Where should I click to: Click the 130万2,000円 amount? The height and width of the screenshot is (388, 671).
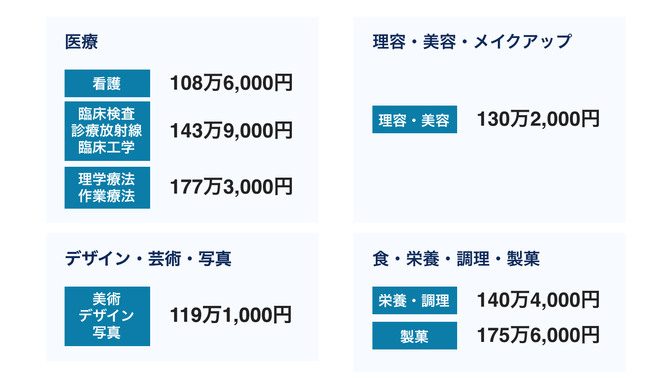(x=538, y=119)
